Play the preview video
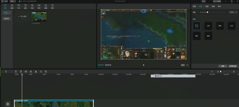Viewport: 239px width, 107px height. click(x=144, y=65)
